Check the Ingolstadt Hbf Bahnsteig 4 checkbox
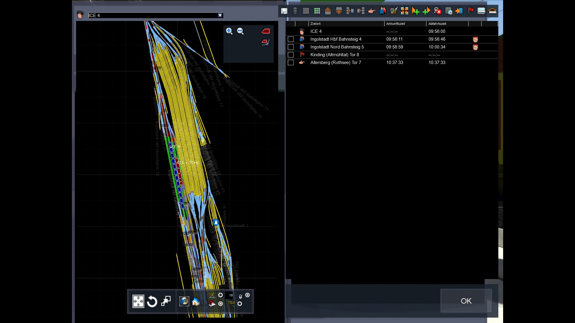This screenshot has height=323, width=575. [x=290, y=39]
